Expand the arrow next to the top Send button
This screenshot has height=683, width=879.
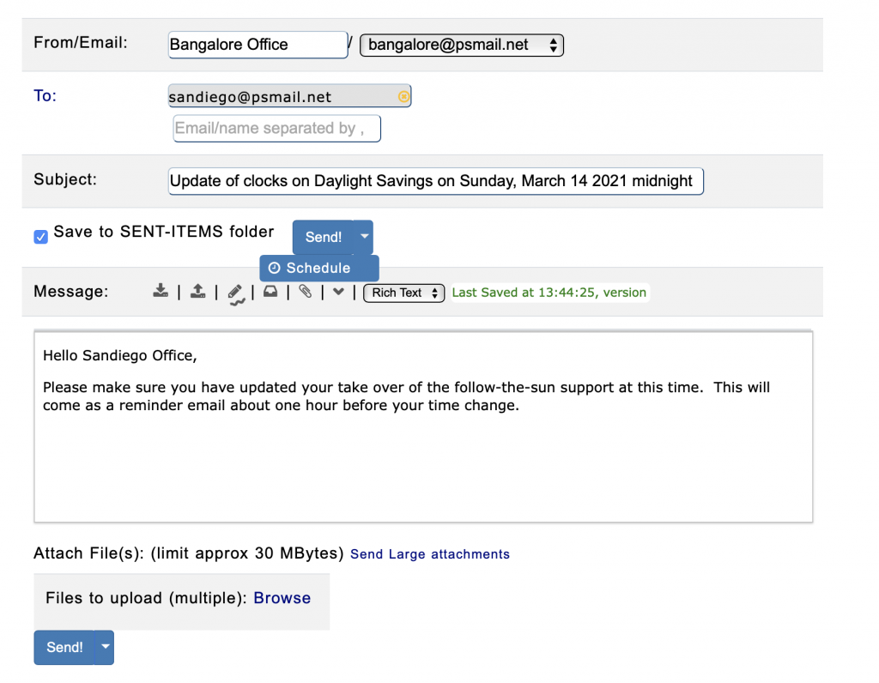click(364, 237)
